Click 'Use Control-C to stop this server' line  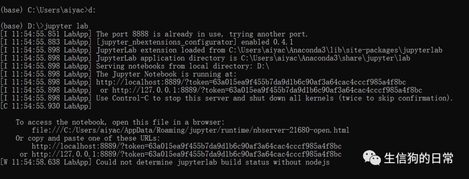pos(274,98)
